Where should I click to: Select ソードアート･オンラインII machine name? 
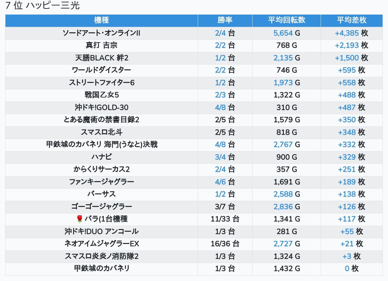point(101,33)
